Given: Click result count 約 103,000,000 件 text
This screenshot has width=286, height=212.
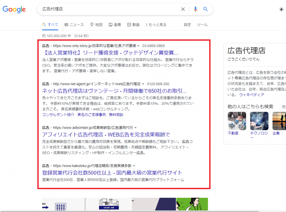Looking at the screenshot, I should [x=57, y=36].
